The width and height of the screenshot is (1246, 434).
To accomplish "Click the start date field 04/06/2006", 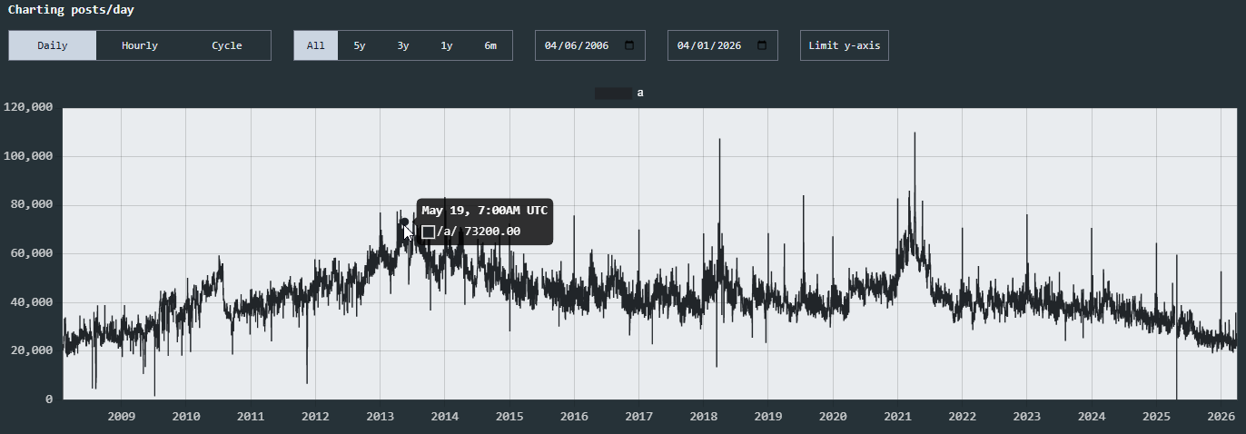I will point(590,45).
